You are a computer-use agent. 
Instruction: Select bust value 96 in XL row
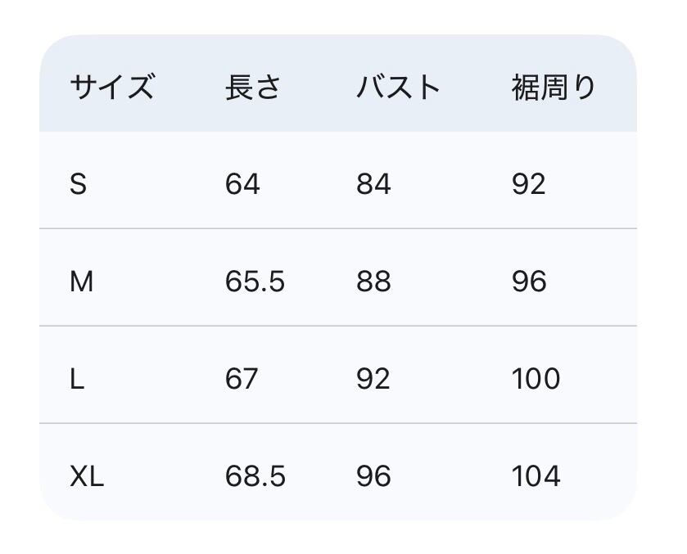coord(373,476)
